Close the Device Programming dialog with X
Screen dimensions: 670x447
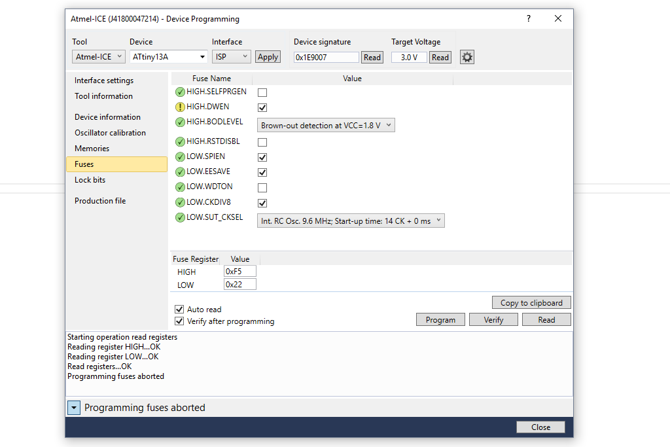click(x=557, y=18)
